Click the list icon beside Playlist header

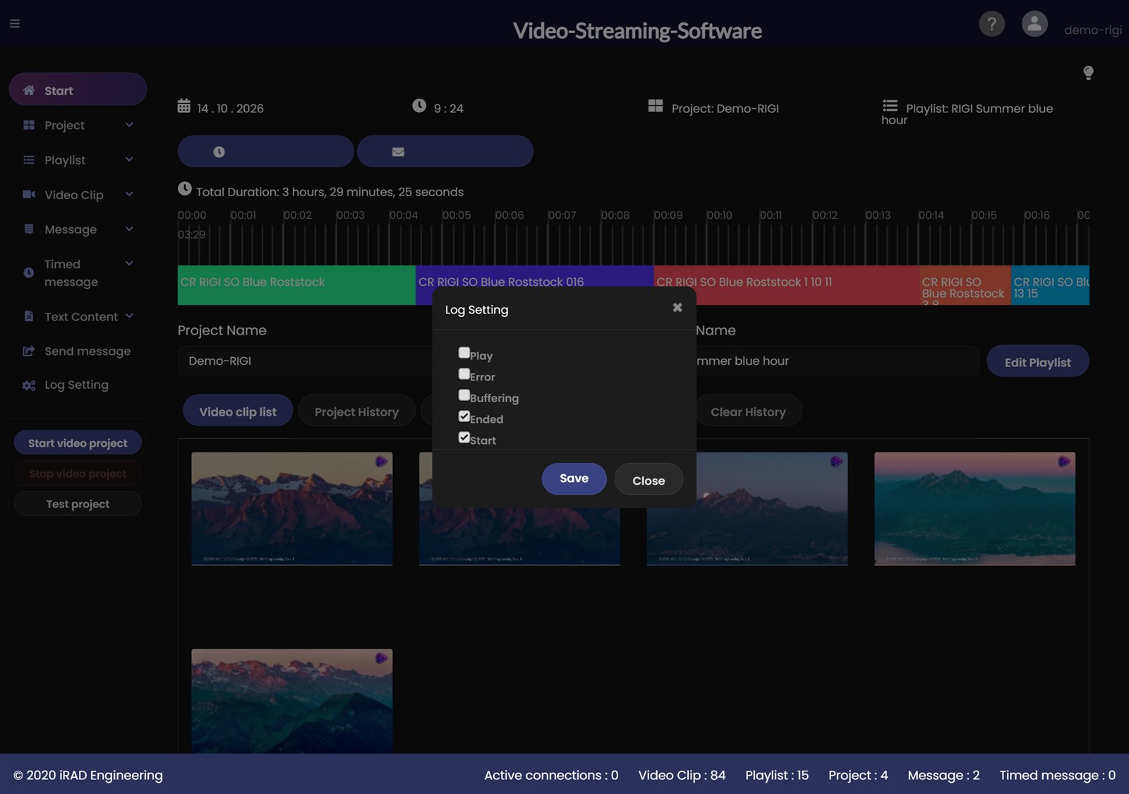[890, 106]
